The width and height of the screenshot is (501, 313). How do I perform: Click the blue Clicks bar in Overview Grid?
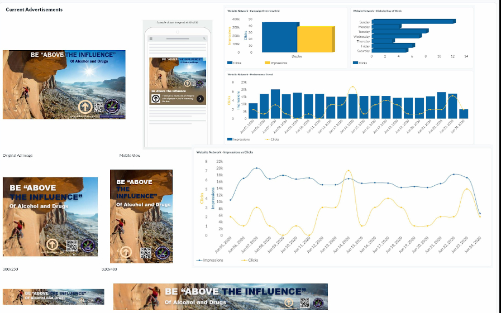[x=280, y=37]
